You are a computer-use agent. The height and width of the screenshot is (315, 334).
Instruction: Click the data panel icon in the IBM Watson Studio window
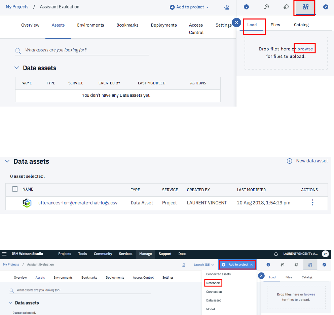pyautogui.click(x=310, y=265)
